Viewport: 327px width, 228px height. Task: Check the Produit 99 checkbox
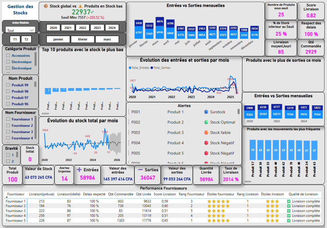click(x=8, y=85)
